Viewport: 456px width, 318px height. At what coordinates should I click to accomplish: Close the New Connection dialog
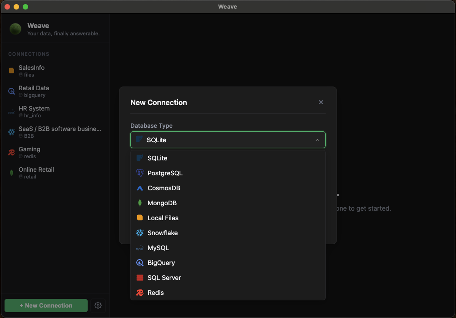coord(321,102)
